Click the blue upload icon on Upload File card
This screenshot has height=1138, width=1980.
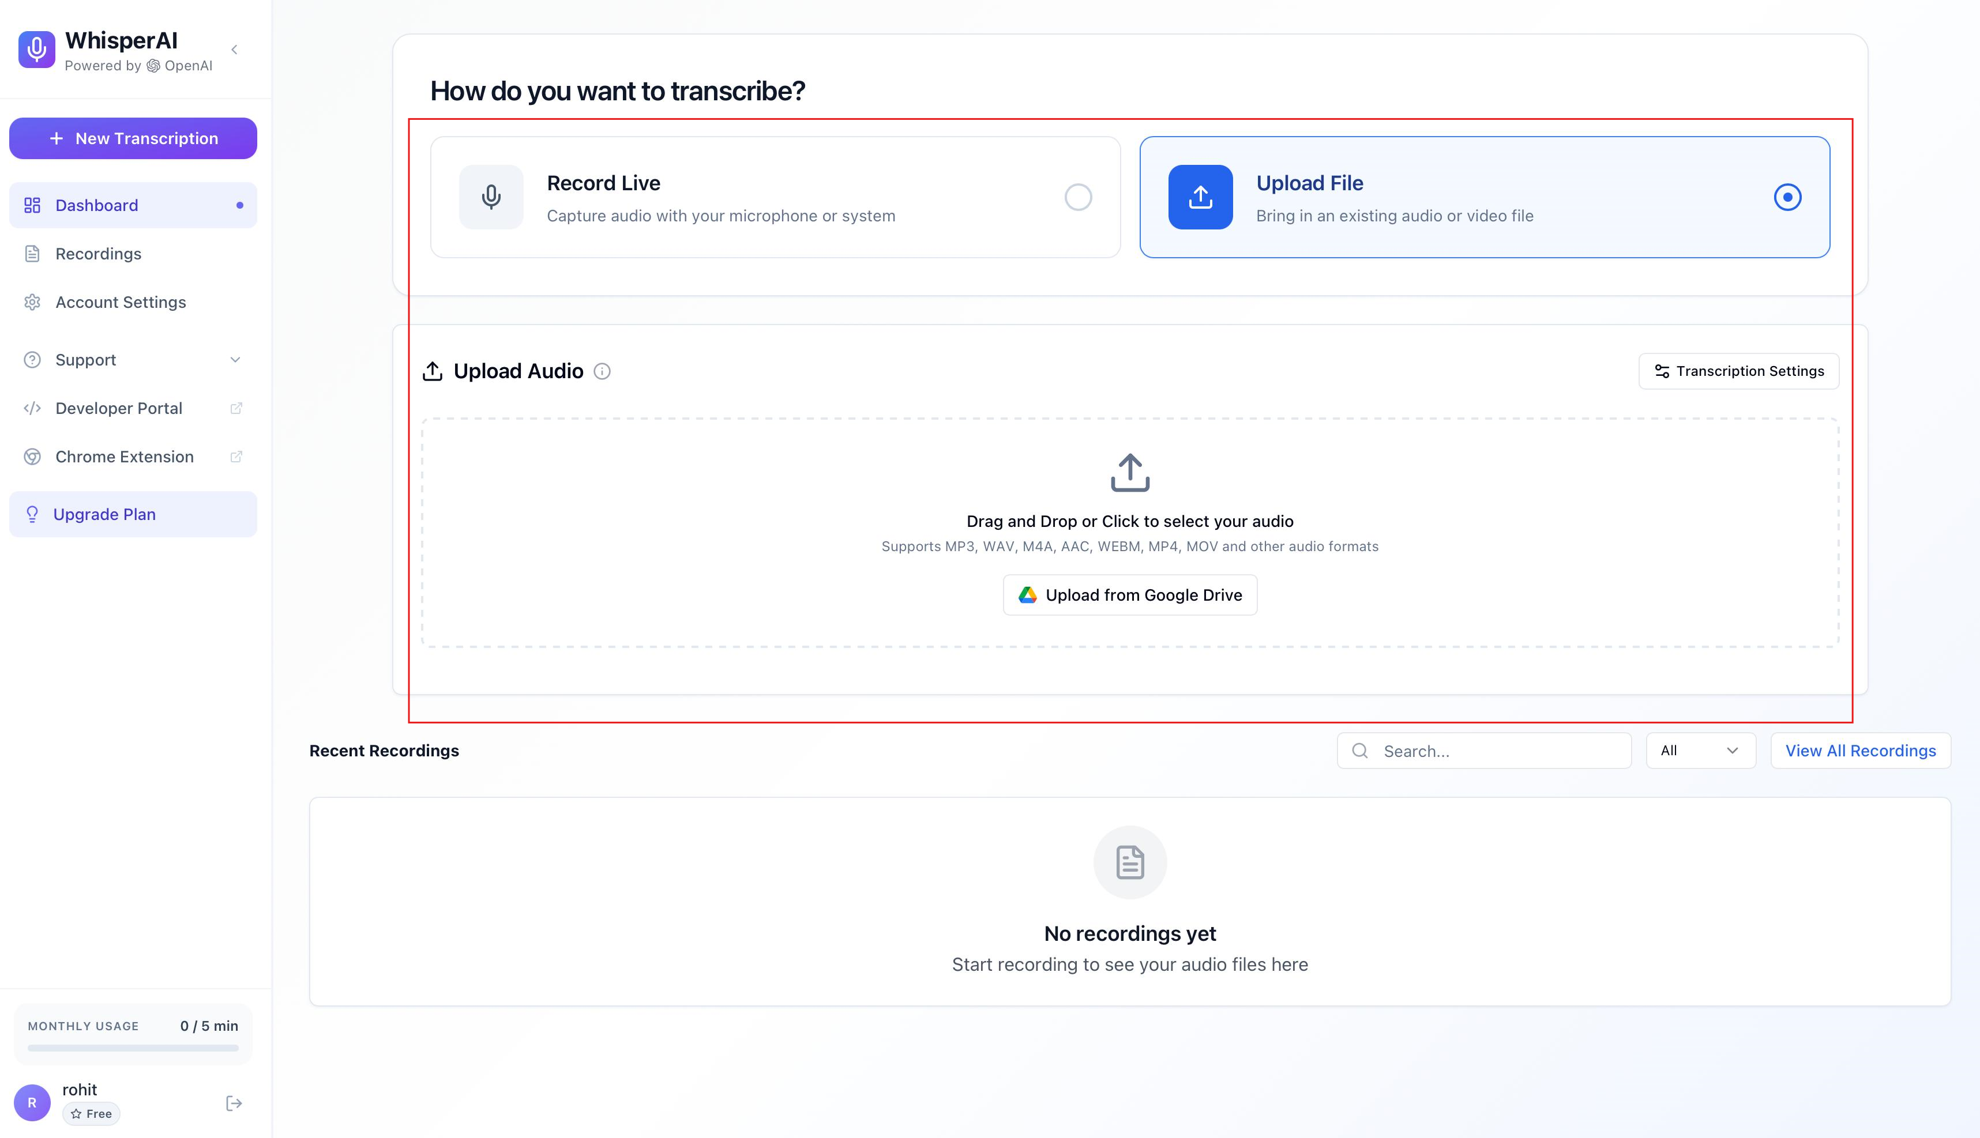click(x=1201, y=197)
